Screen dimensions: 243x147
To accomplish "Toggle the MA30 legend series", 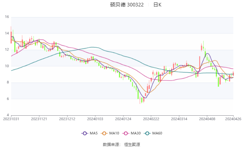I will tap(132, 133).
